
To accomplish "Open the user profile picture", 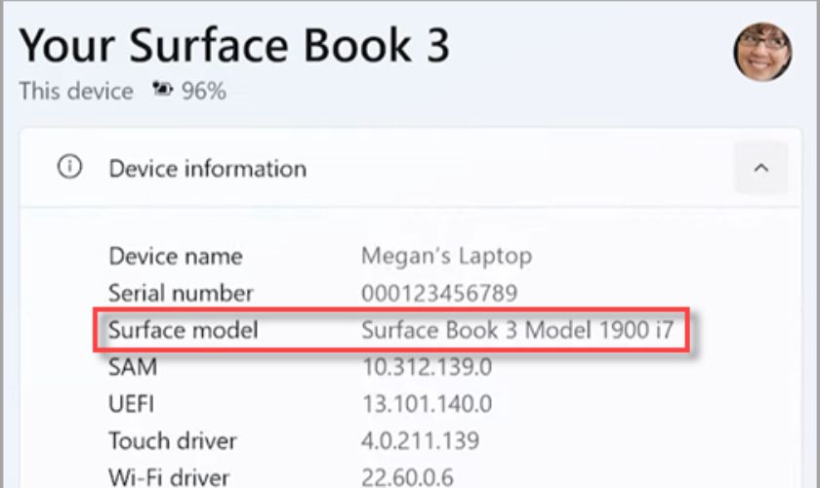I will [x=762, y=52].
